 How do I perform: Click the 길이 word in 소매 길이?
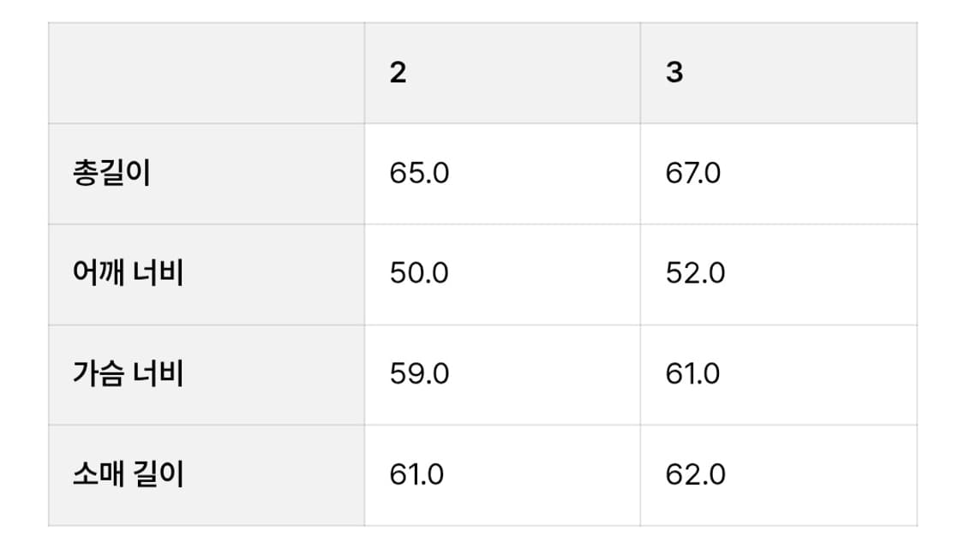tap(159, 474)
